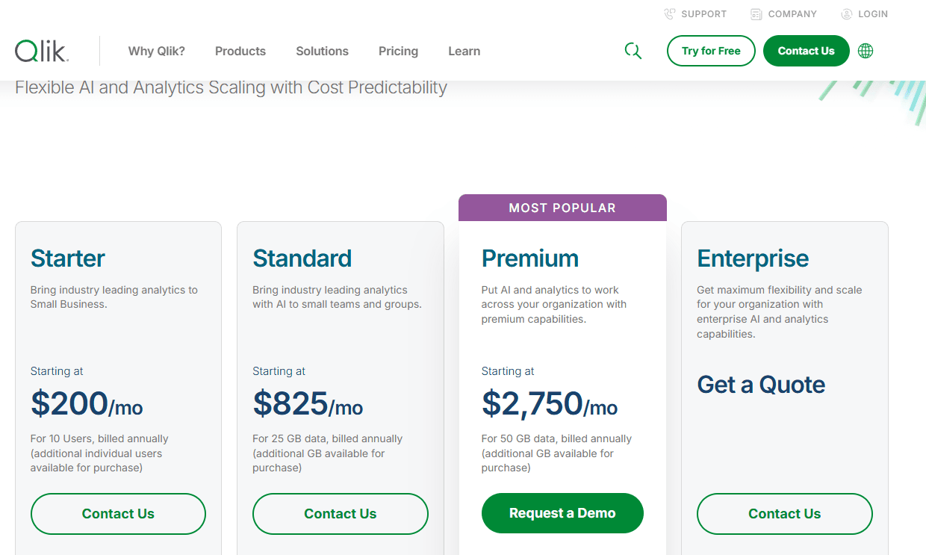Expand the Solutions menu
Image resolution: width=926 pixels, height=555 pixels.
pyautogui.click(x=322, y=51)
